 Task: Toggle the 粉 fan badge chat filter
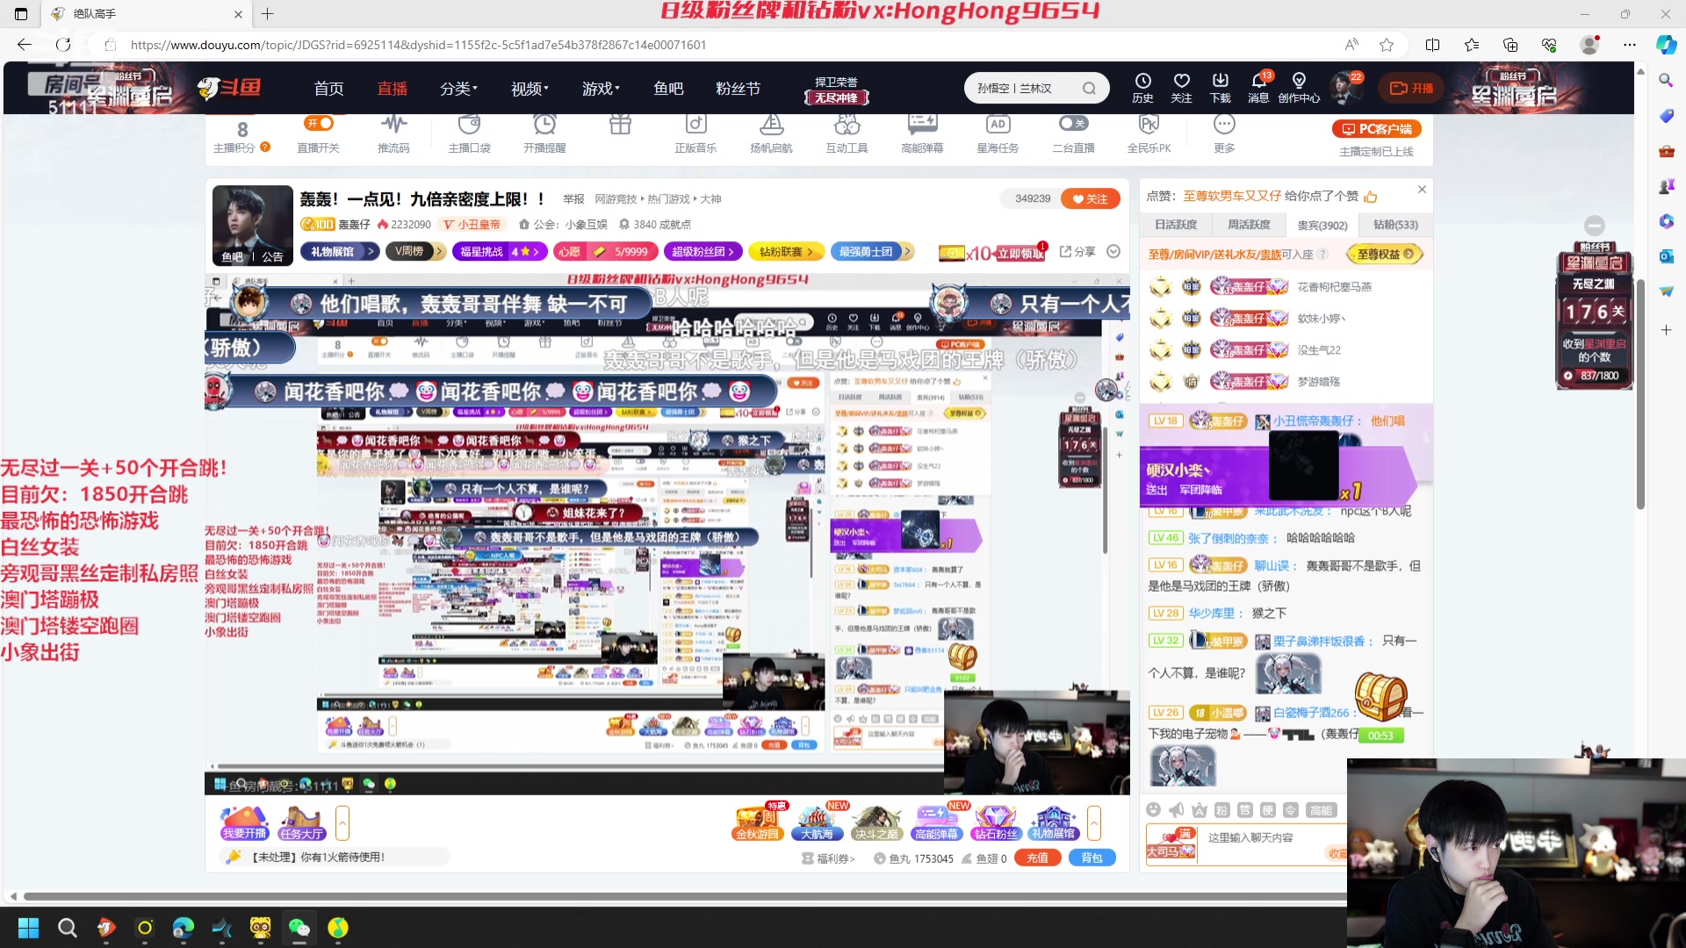(x=1221, y=810)
